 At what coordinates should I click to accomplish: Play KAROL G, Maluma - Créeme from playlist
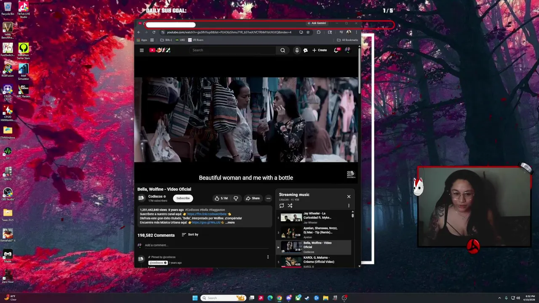(x=314, y=262)
